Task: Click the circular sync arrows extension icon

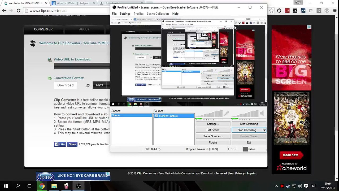Action: point(279,11)
